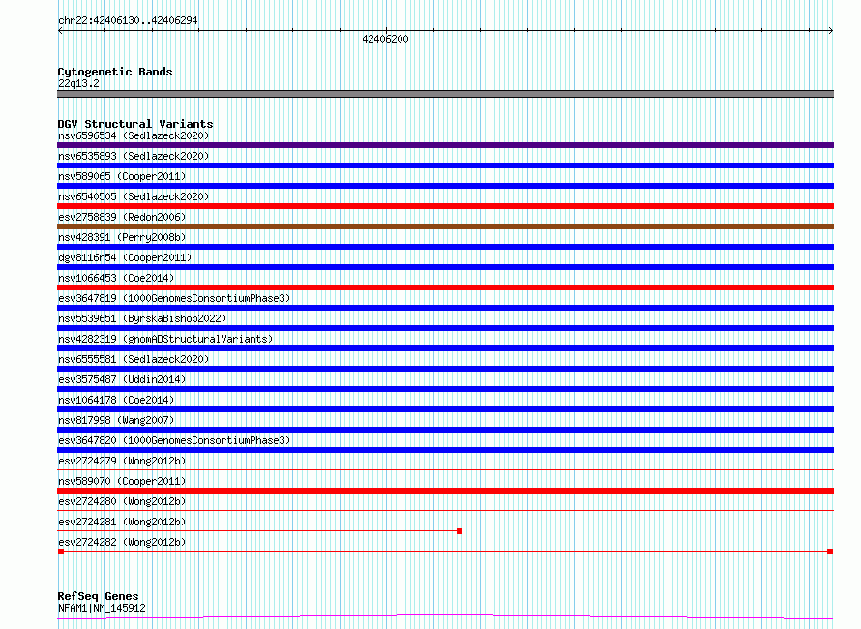Open the RefSeq Genes track title

pos(99,596)
